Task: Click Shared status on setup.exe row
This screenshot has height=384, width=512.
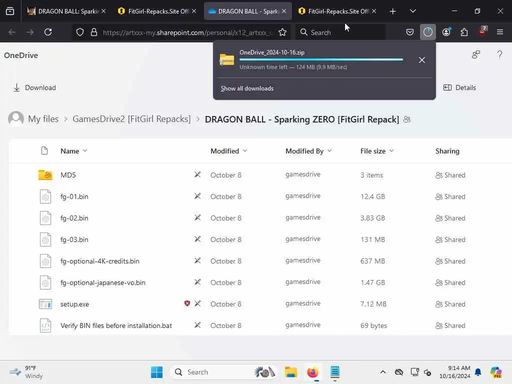Action: click(x=450, y=304)
